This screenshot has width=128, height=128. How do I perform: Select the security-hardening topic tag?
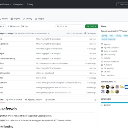pos(108,39)
